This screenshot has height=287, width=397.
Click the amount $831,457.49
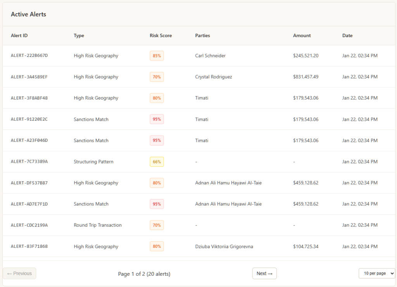306,77
